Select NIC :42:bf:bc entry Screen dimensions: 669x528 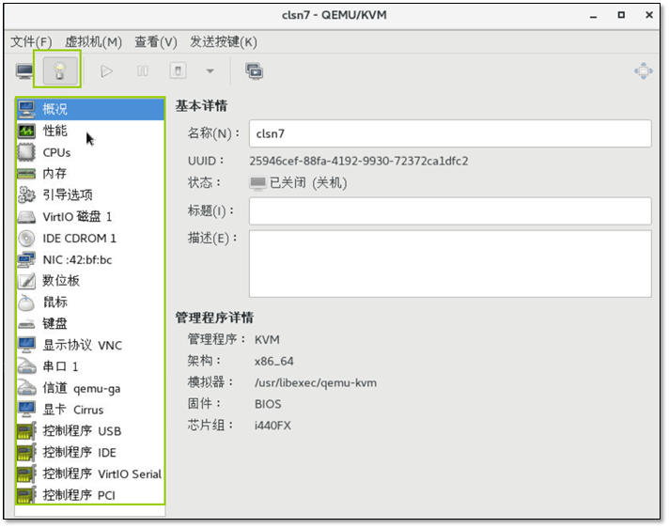(90, 259)
